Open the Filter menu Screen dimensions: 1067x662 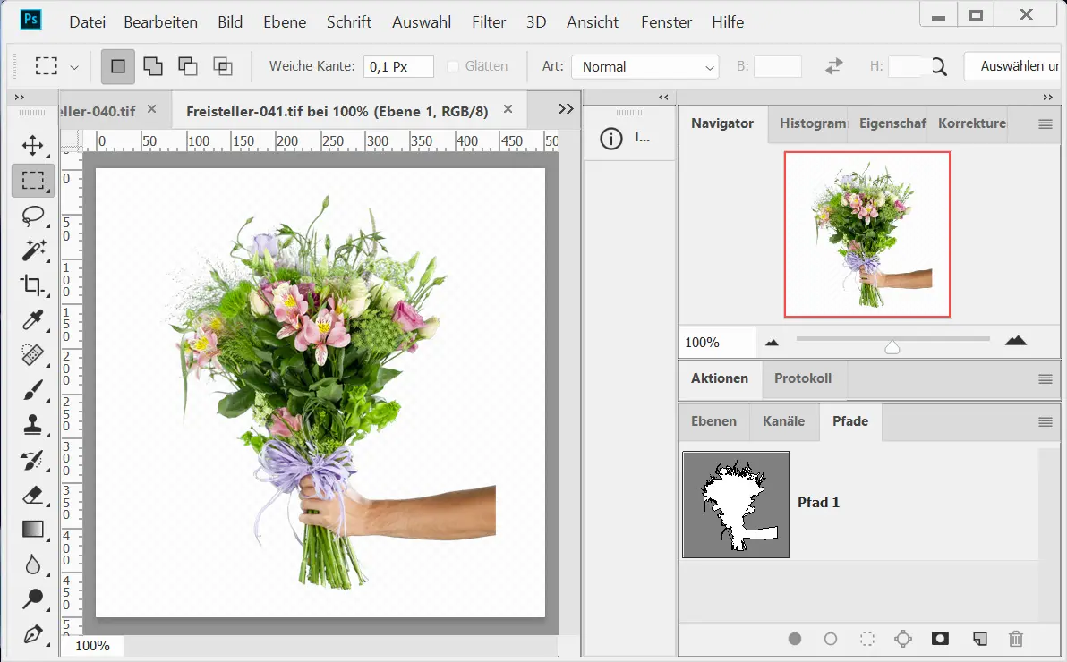pos(489,22)
